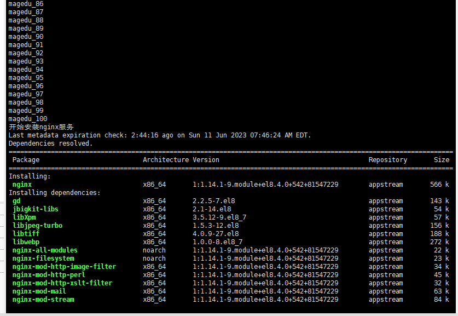The height and width of the screenshot is (316, 458).
Task: Select the Installing dependencies: label
Action: [54, 193]
